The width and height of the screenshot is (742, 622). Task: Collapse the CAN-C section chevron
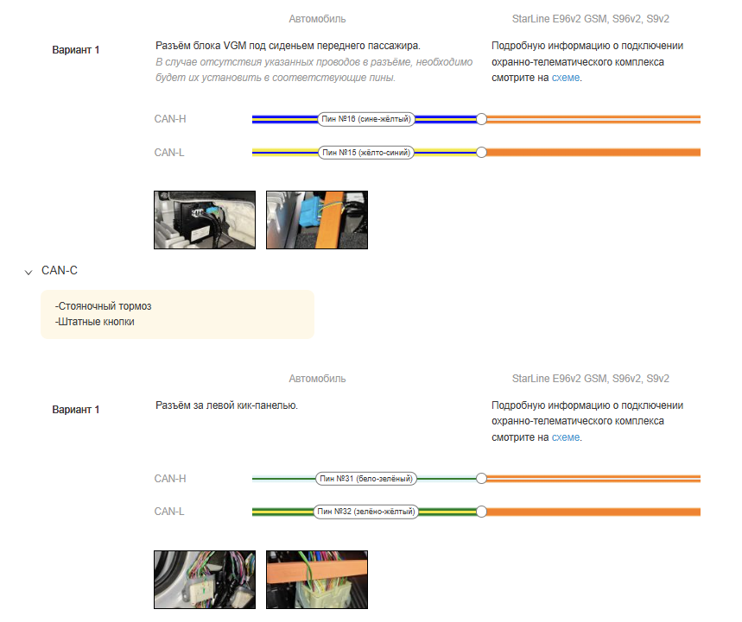(29, 272)
